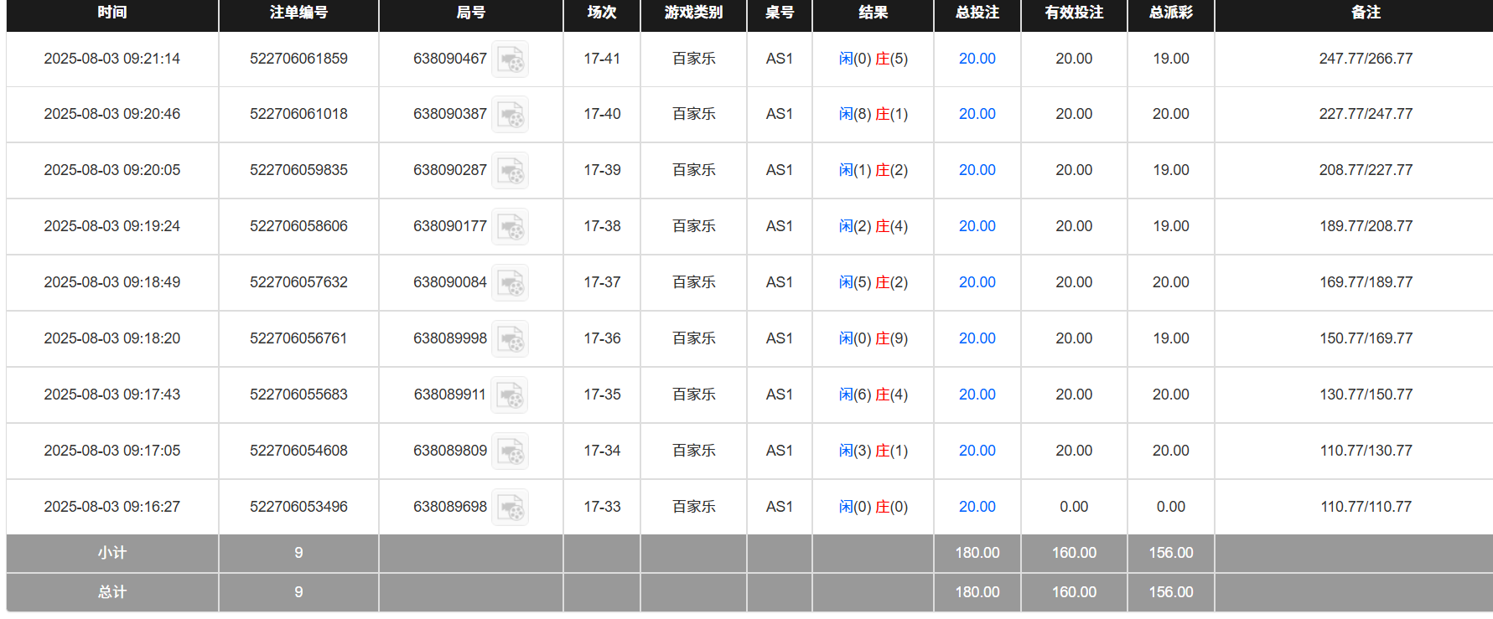
Task: Open video replay icon for round 638090467
Action: (510, 59)
